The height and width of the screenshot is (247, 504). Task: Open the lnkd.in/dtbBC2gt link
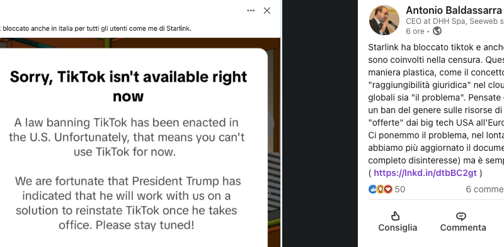[x=425, y=173]
